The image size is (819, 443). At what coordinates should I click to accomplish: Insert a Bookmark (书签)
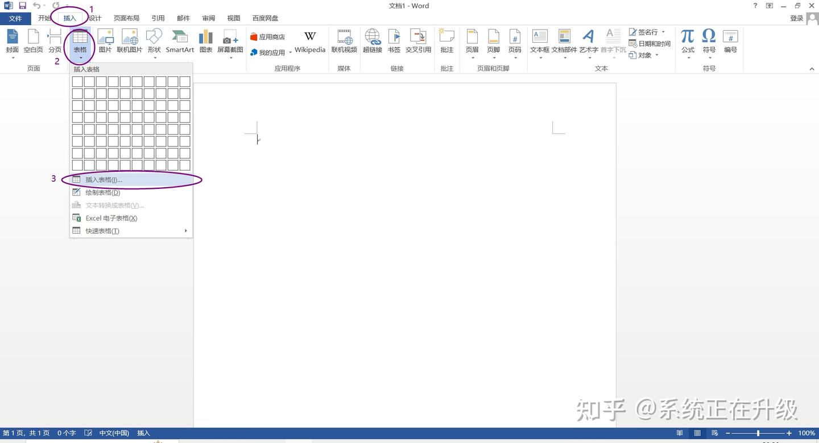click(x=394, y=43)
